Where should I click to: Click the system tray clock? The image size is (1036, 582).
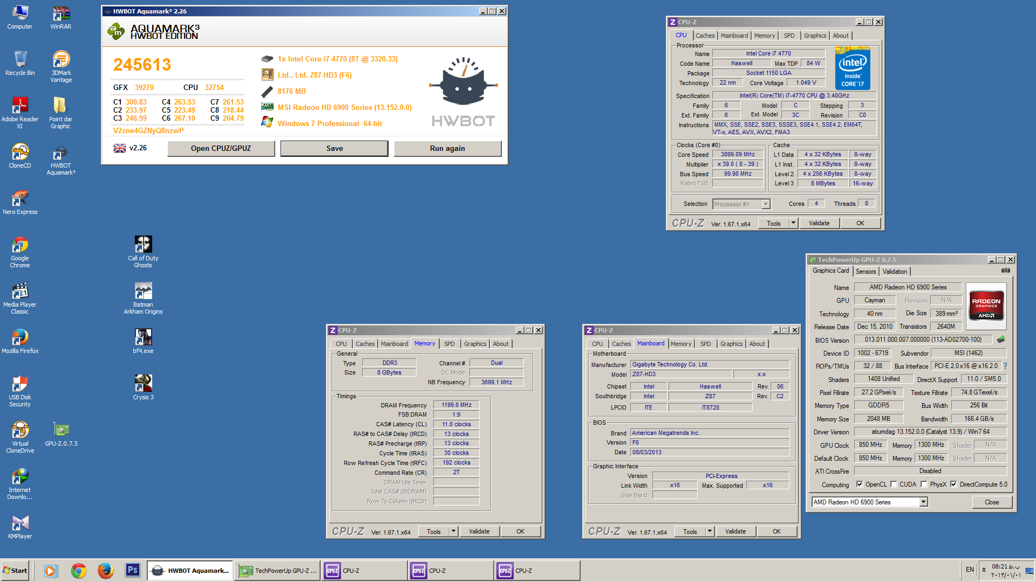1005,570
